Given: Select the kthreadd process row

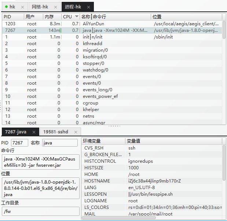Looking at the screenshot, I should tap(112, 44).
